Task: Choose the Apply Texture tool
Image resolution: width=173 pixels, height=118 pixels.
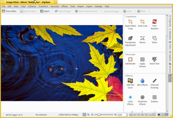Action: 142,62
